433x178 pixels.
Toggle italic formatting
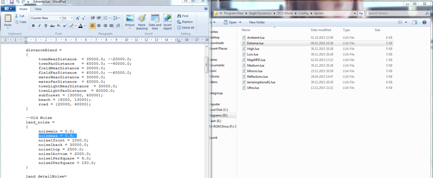pyautogui.click(x=39, y=26)
